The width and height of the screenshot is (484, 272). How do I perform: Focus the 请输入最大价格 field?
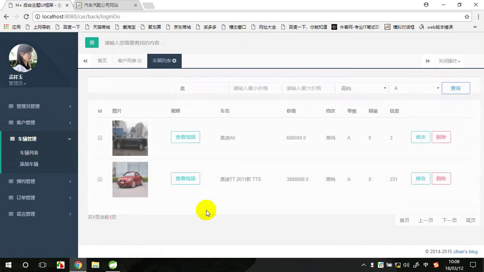pyautogui.click(x=309, y=88)
